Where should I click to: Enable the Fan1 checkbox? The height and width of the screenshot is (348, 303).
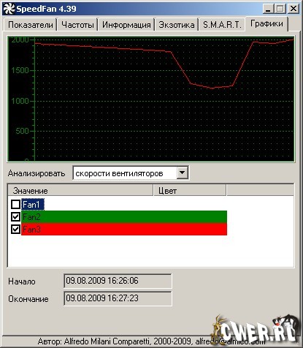coord(15,205)
